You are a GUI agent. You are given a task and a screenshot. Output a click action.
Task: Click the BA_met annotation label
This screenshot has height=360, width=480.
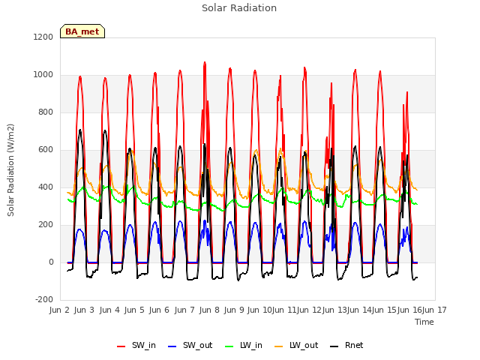[82, 31]
